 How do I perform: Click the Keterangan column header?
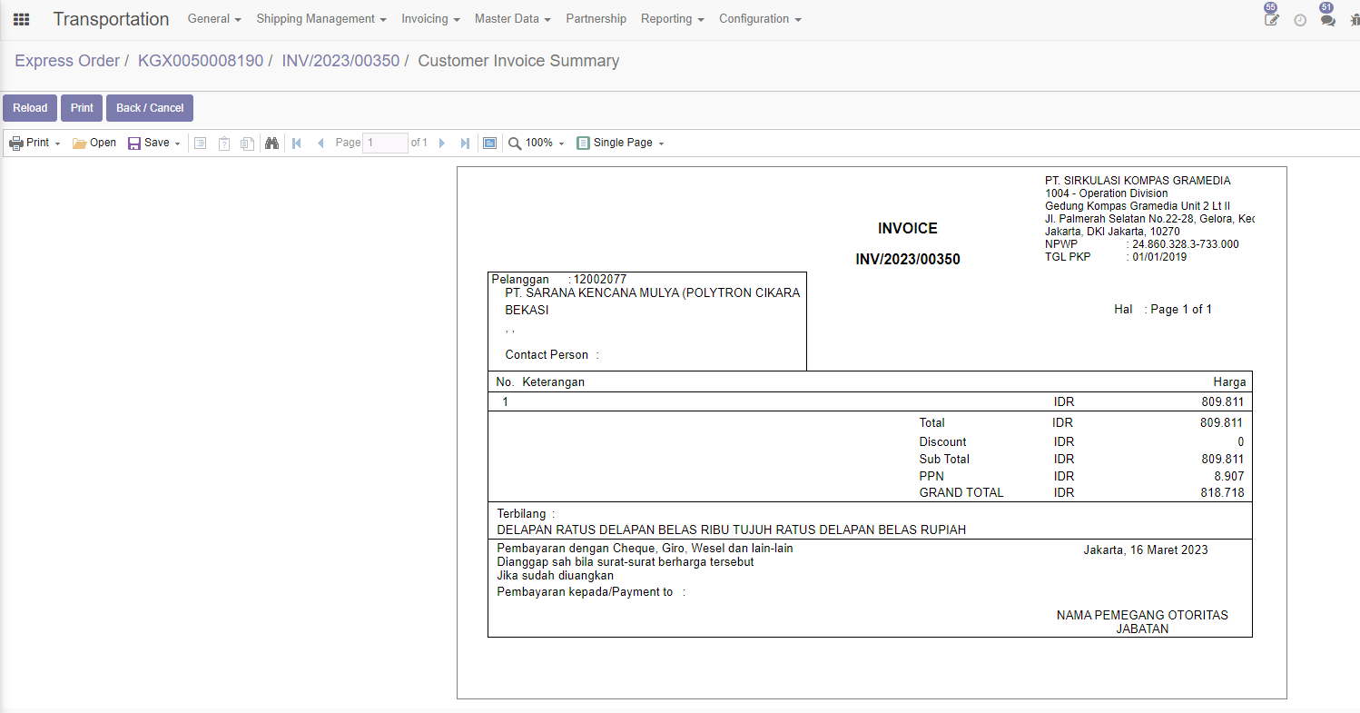(x=554, y=382)
